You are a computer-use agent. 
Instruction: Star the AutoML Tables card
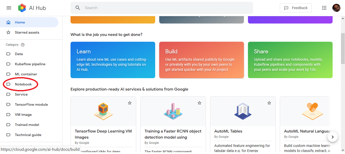click(x=269, y=103)
